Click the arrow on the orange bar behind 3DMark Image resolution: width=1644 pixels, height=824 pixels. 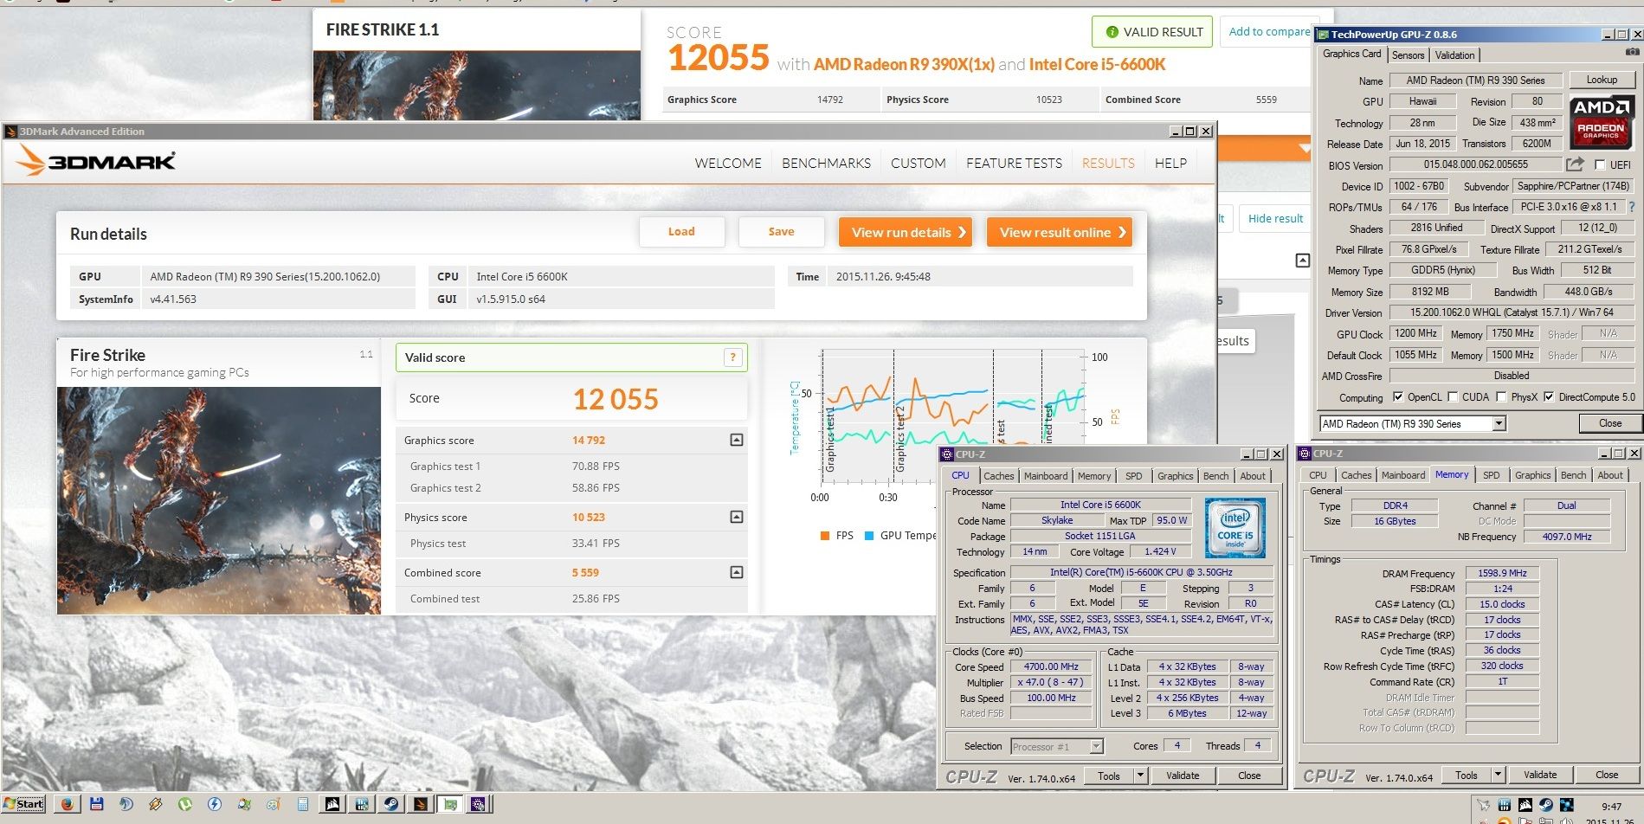pos(1305,149)
